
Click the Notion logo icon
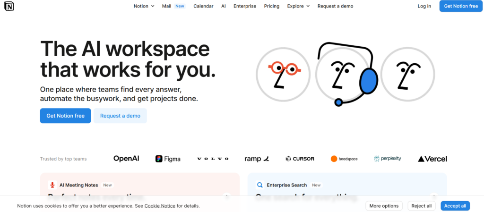click(x=9, y=6)
